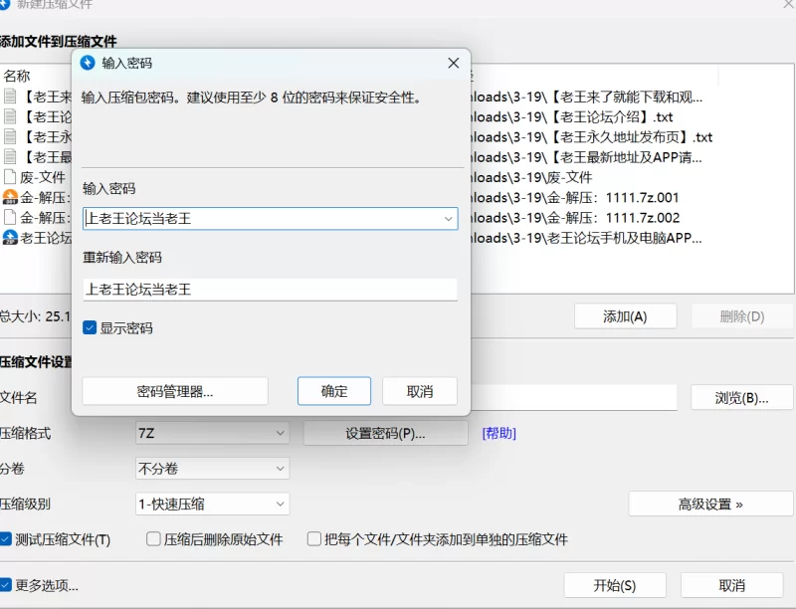The width and height of the screenshot is (796, 609).
Task: Uncheck the 显示密码 checkbox
Action: 91,327
